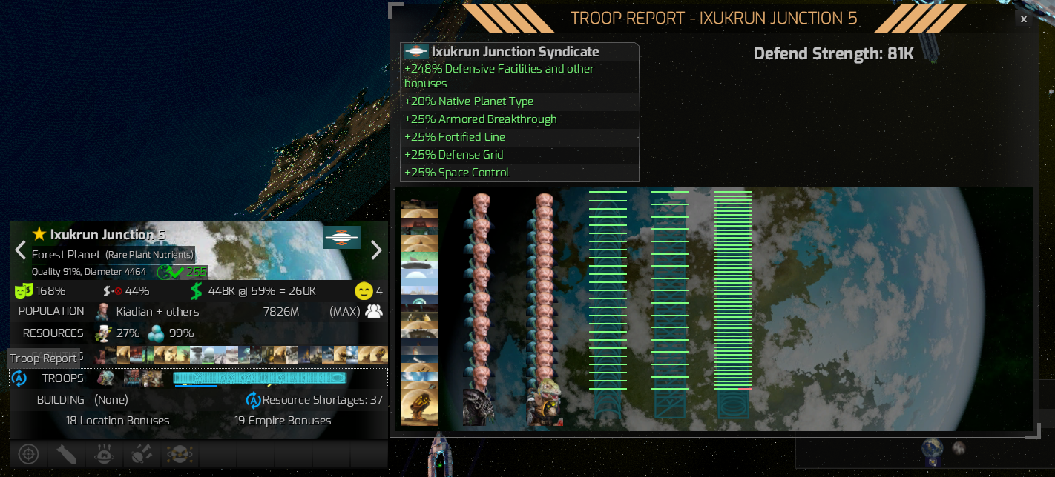Close the Troop Report window

click(x=1024, y=19)
